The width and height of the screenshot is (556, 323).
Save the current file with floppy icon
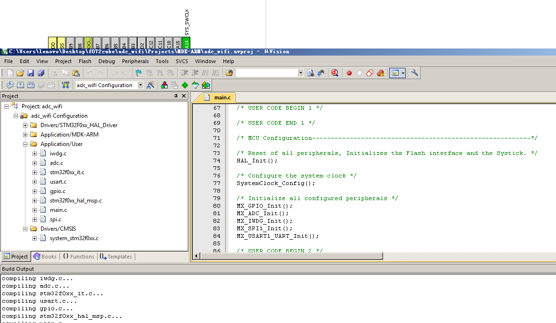pos(31,73)
